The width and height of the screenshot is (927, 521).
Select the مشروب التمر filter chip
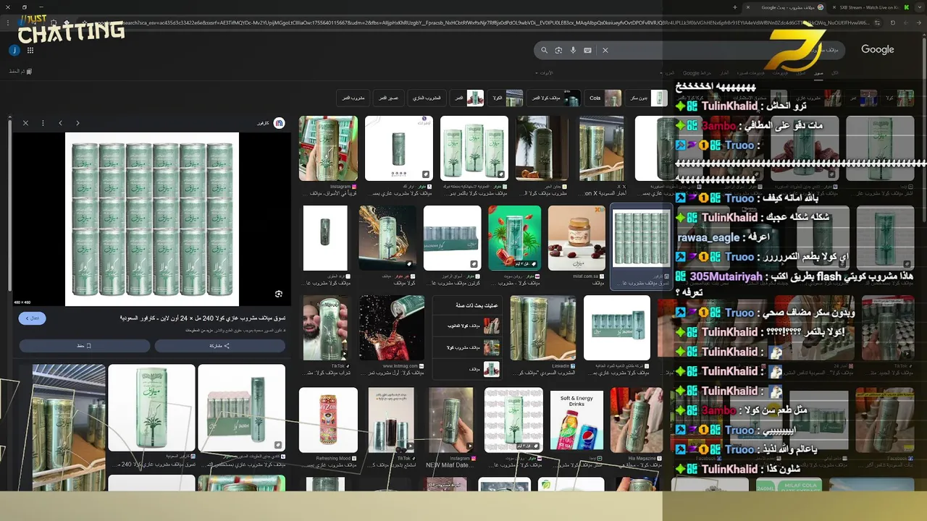(x=353, y=98)
